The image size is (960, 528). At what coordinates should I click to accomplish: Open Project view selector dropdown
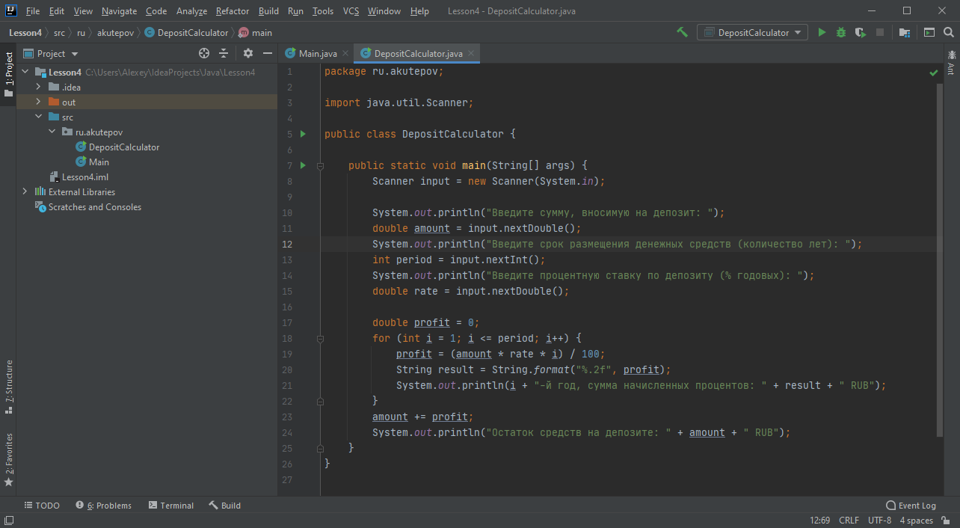[51, 53]
